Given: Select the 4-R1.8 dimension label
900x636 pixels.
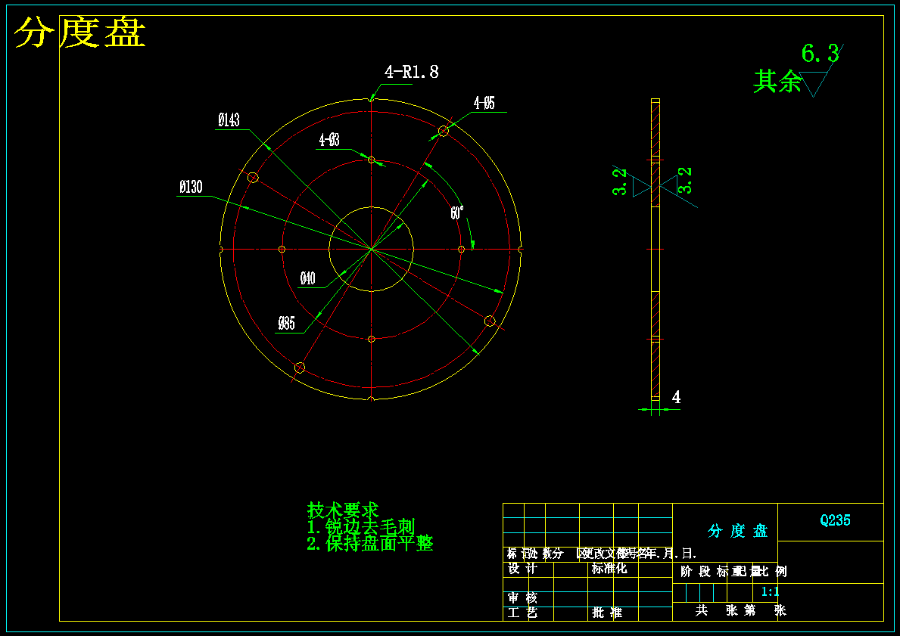Looking at the screenshot, I should [412, 72].
